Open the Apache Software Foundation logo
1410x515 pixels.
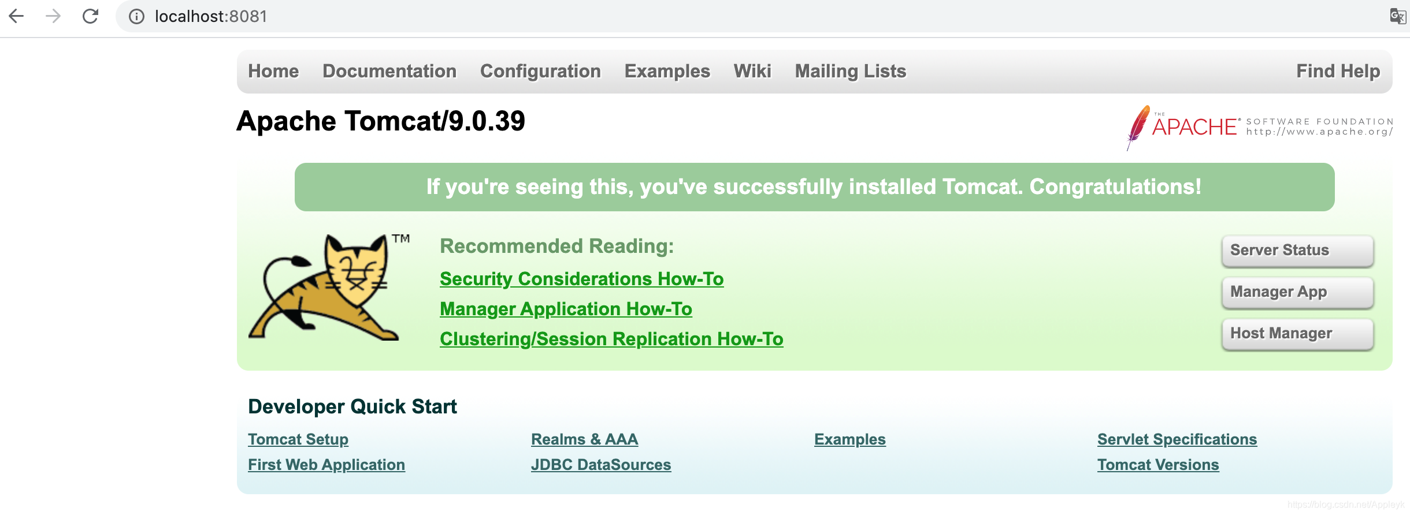pos(1260,127)
